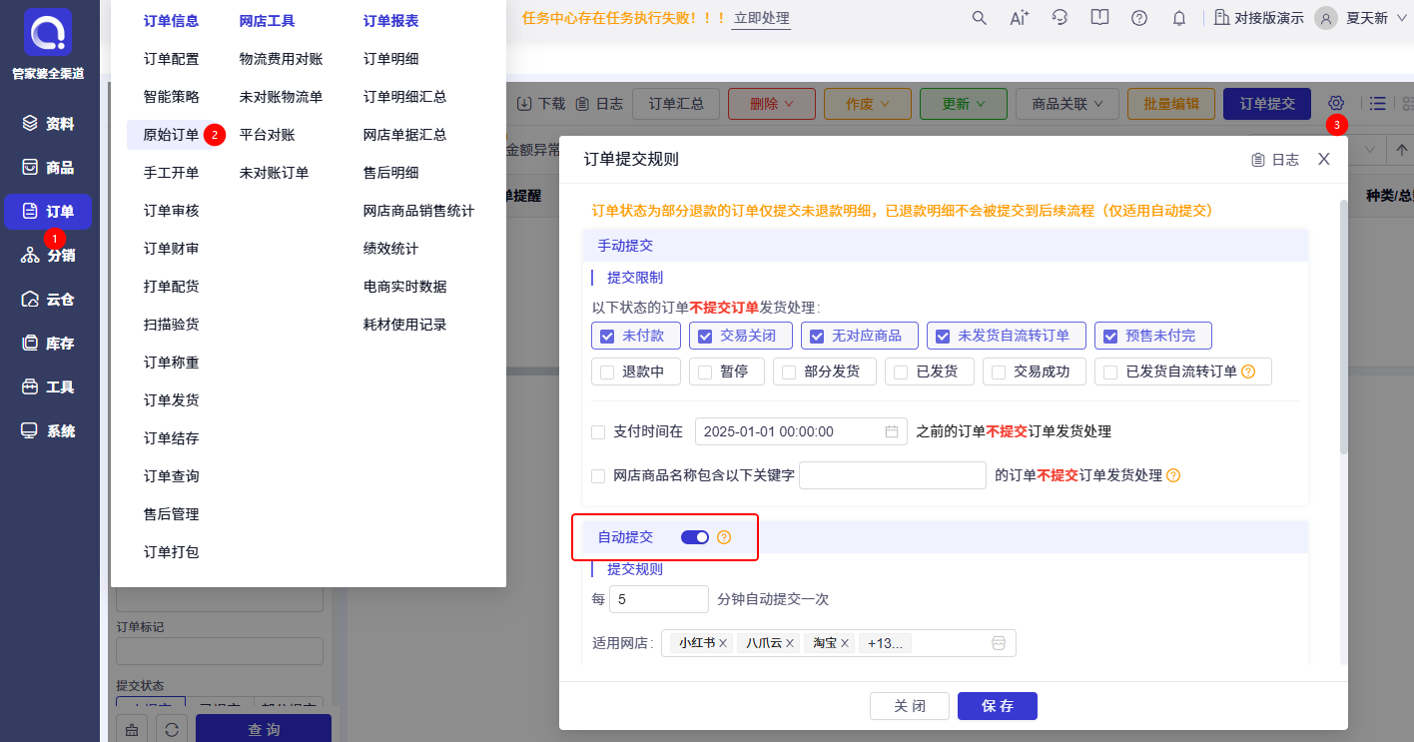Click the search magnifier icon in the top bar

pos(980,18)
